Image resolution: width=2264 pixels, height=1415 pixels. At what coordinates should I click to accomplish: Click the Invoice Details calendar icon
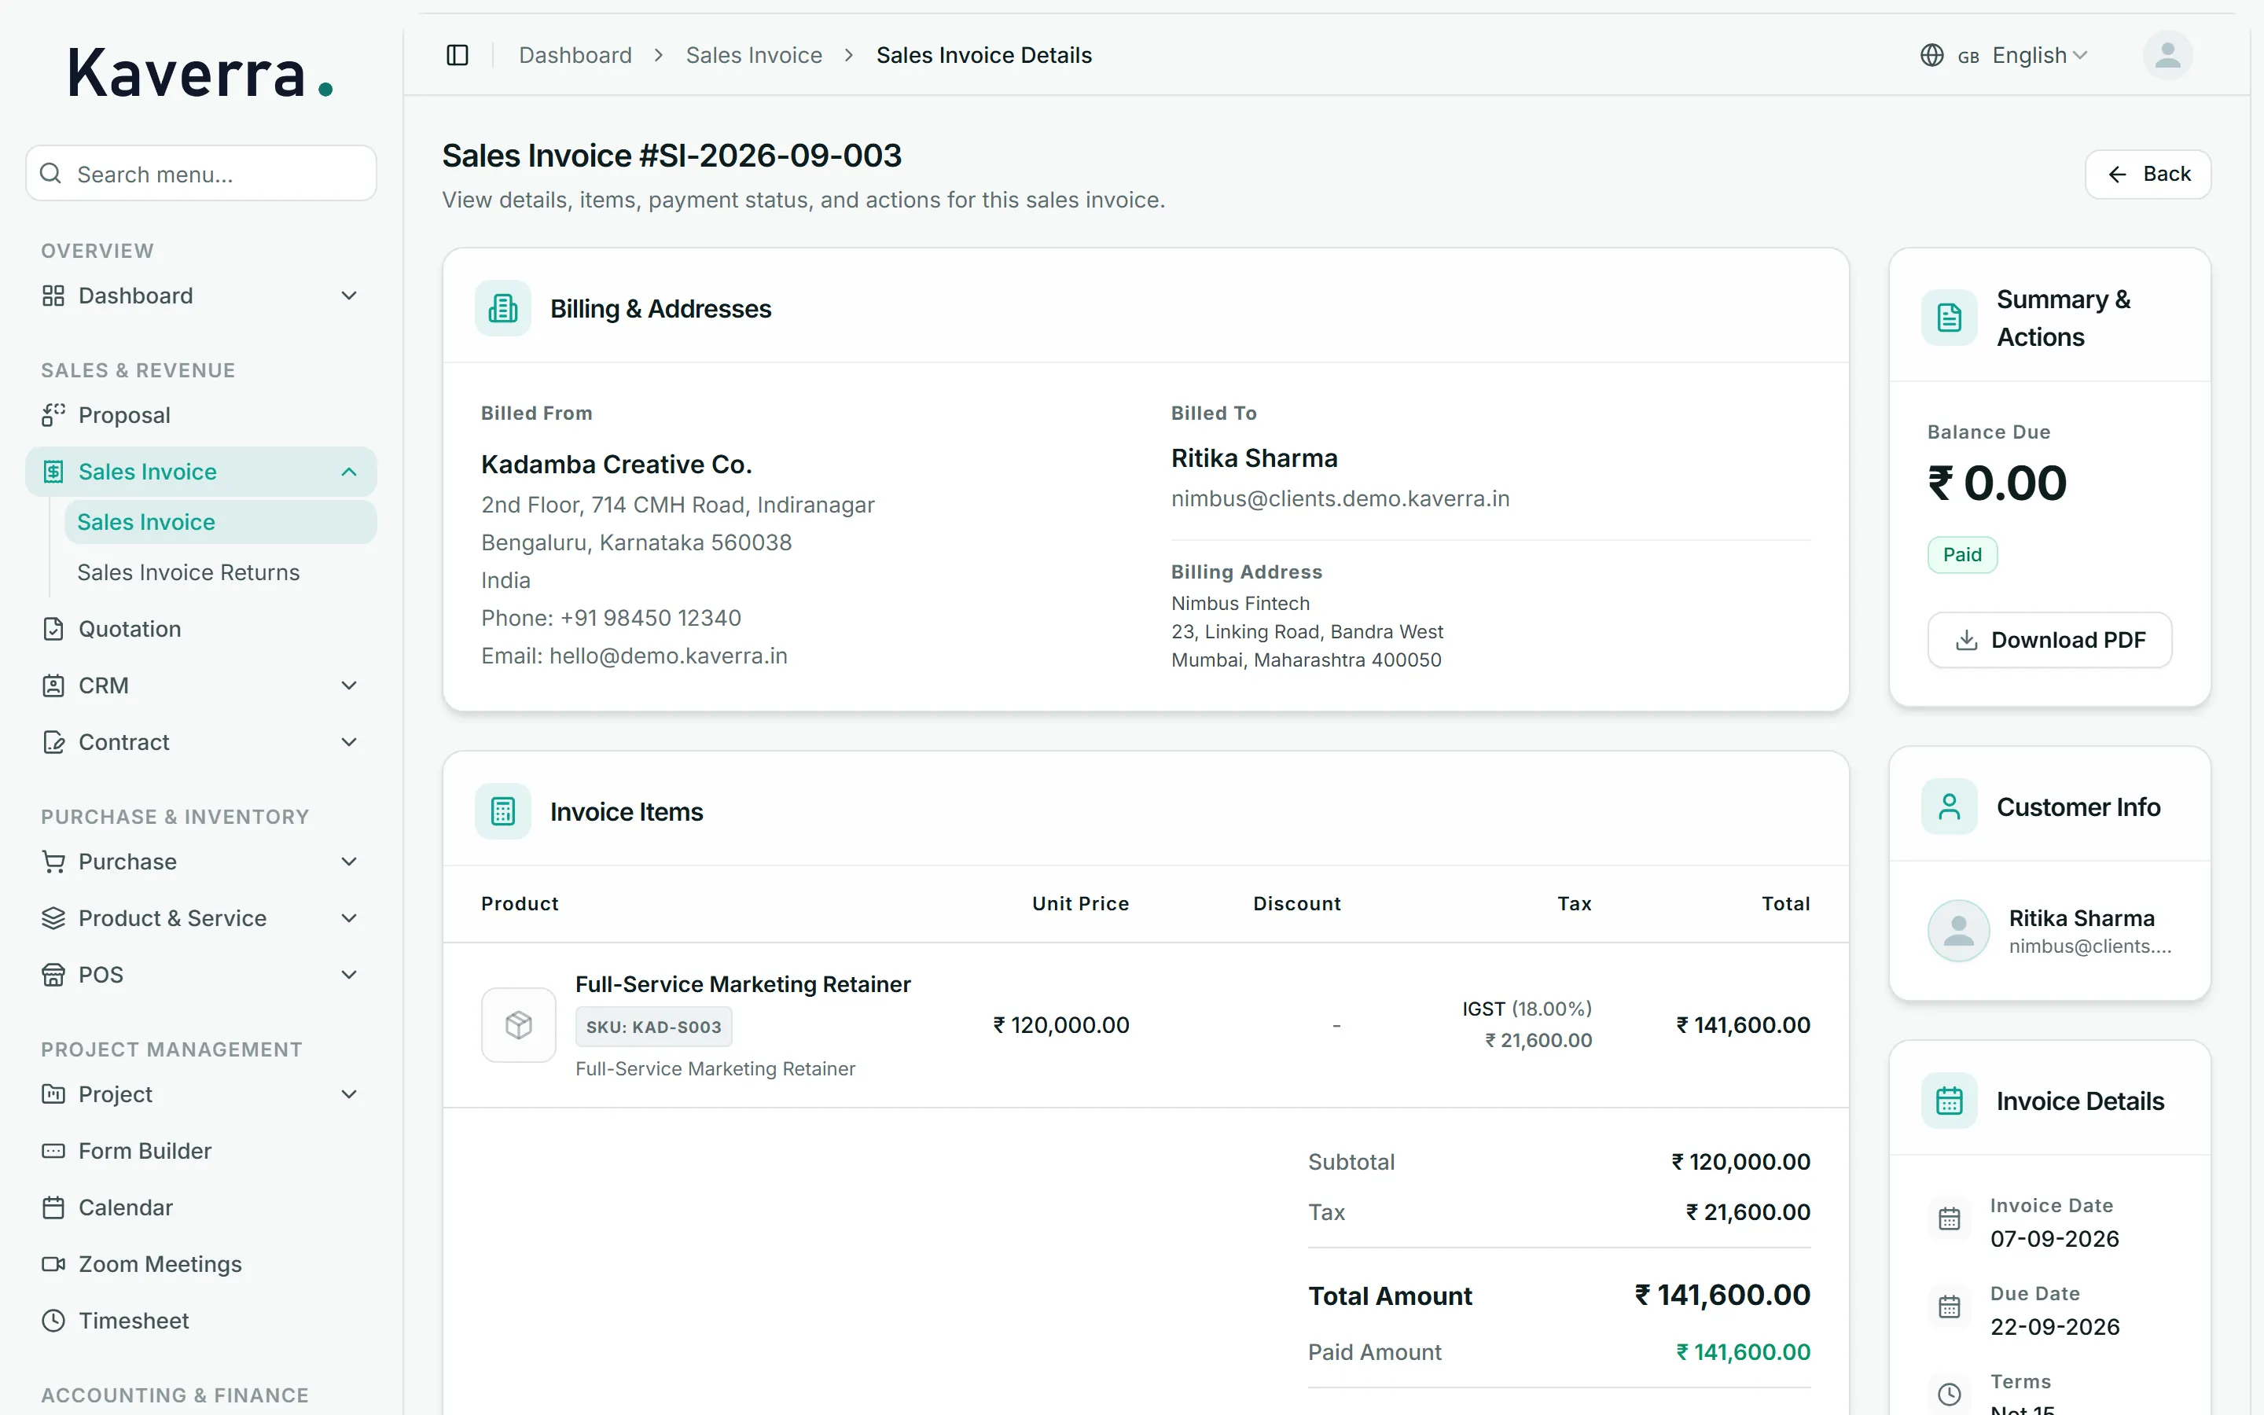click(1949, 1100)
